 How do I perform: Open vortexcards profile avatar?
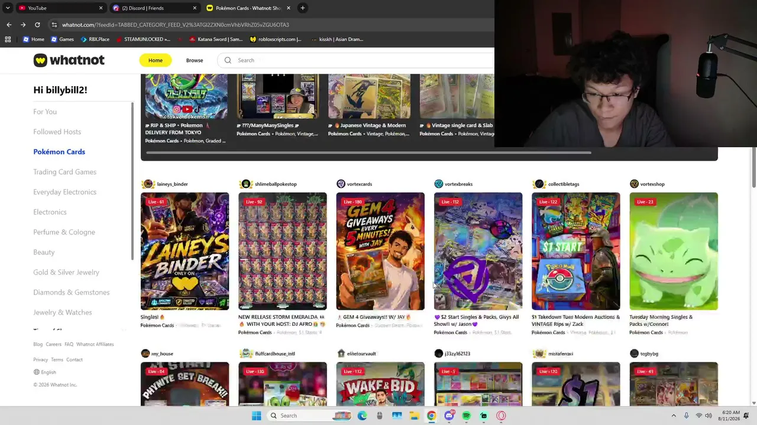point(341,184)
